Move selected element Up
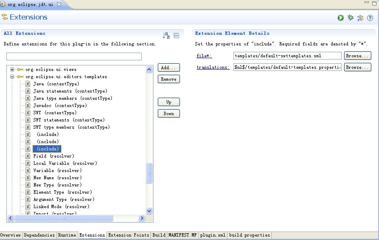The image size is (379, 240). tap(169, 102)
